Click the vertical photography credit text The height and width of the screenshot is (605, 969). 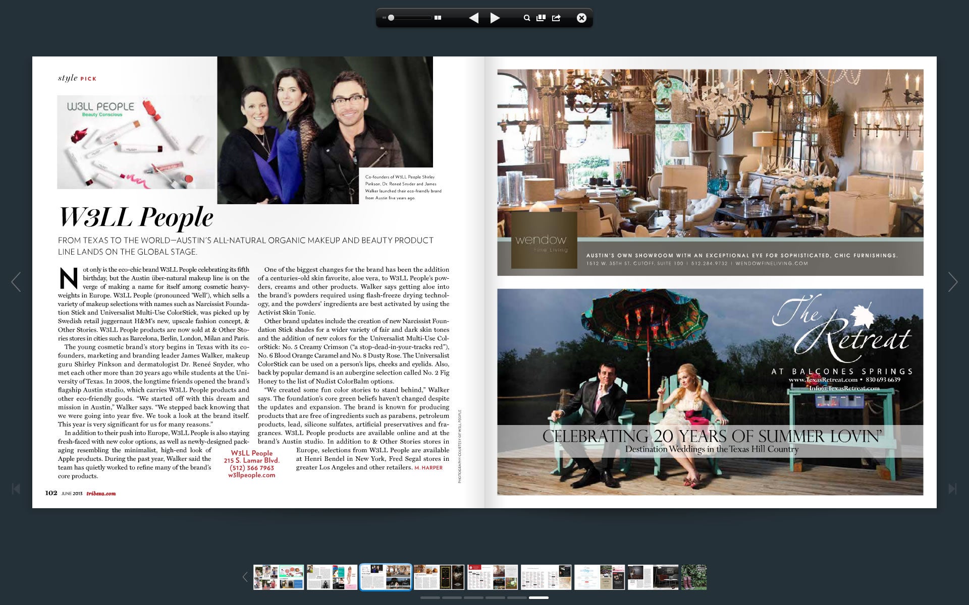pos(460,447)
